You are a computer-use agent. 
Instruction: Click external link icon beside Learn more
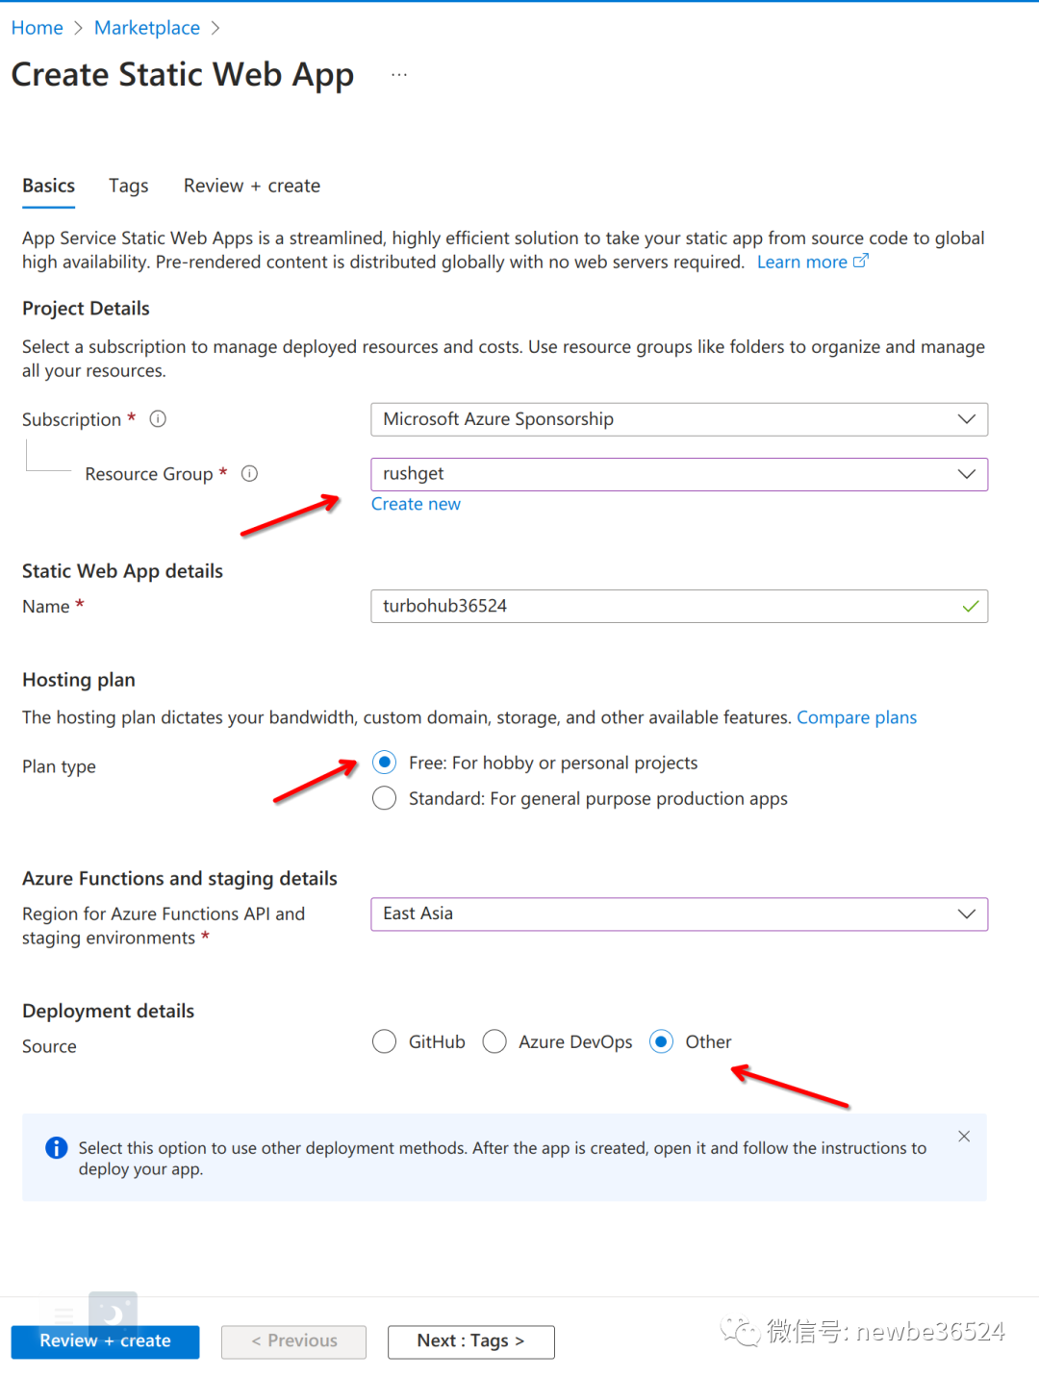[x=861, y=261]
